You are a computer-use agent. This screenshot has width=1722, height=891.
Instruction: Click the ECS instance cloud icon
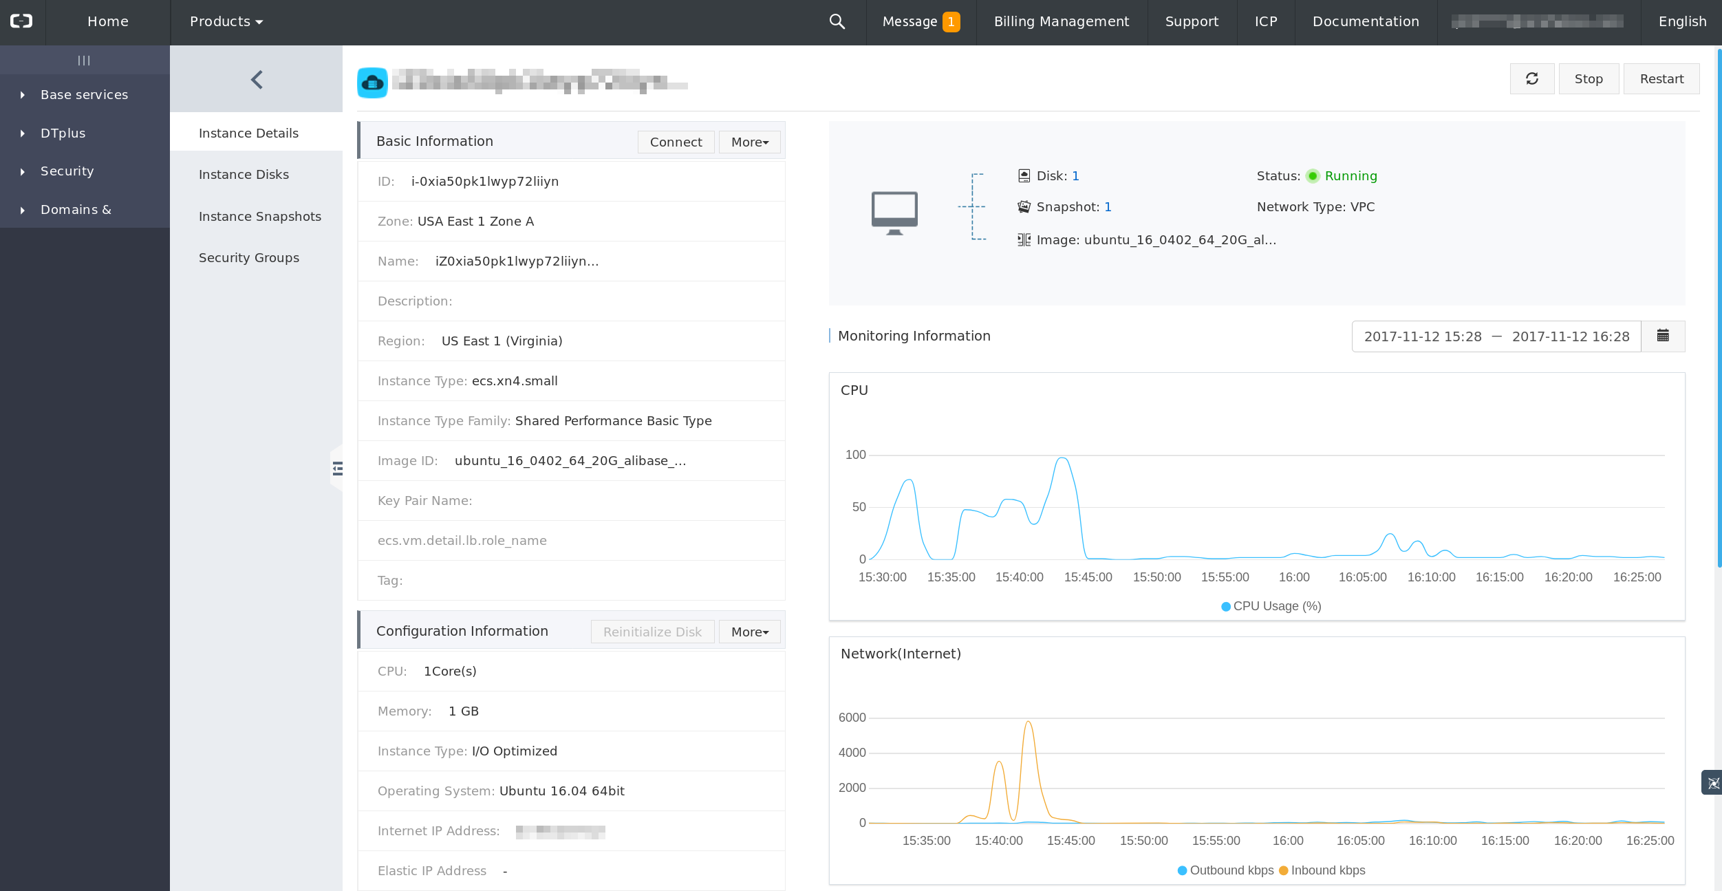[x=372, y=84]
